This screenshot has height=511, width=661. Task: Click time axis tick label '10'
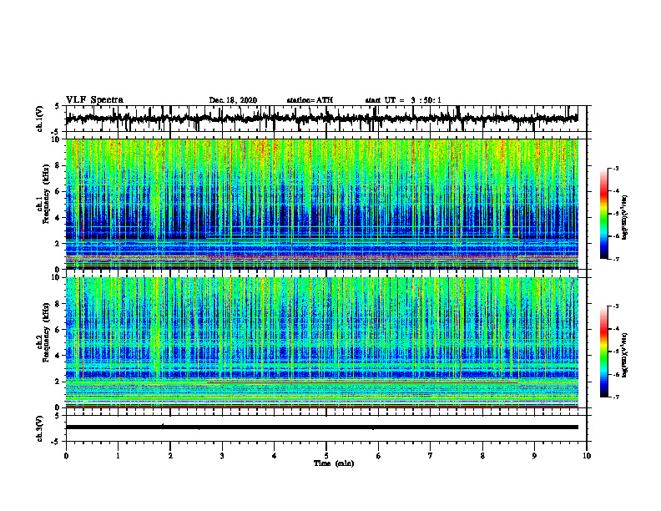click(x=587, y=456)
